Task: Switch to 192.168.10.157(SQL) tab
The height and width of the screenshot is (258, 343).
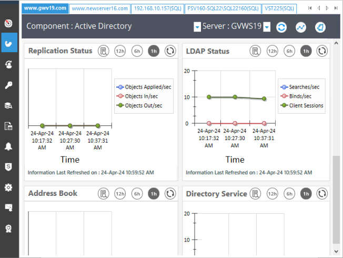Action: click(x=157, y=8)
